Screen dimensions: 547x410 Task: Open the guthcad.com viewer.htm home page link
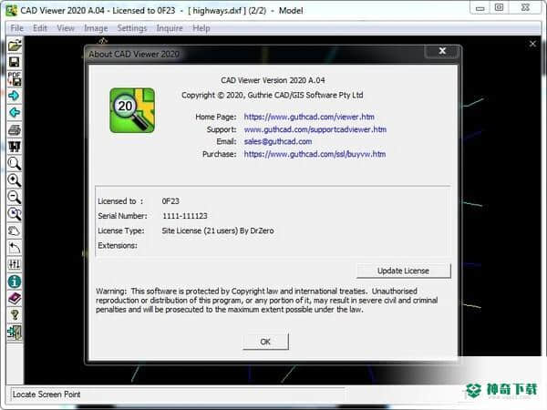click(309, 117)
